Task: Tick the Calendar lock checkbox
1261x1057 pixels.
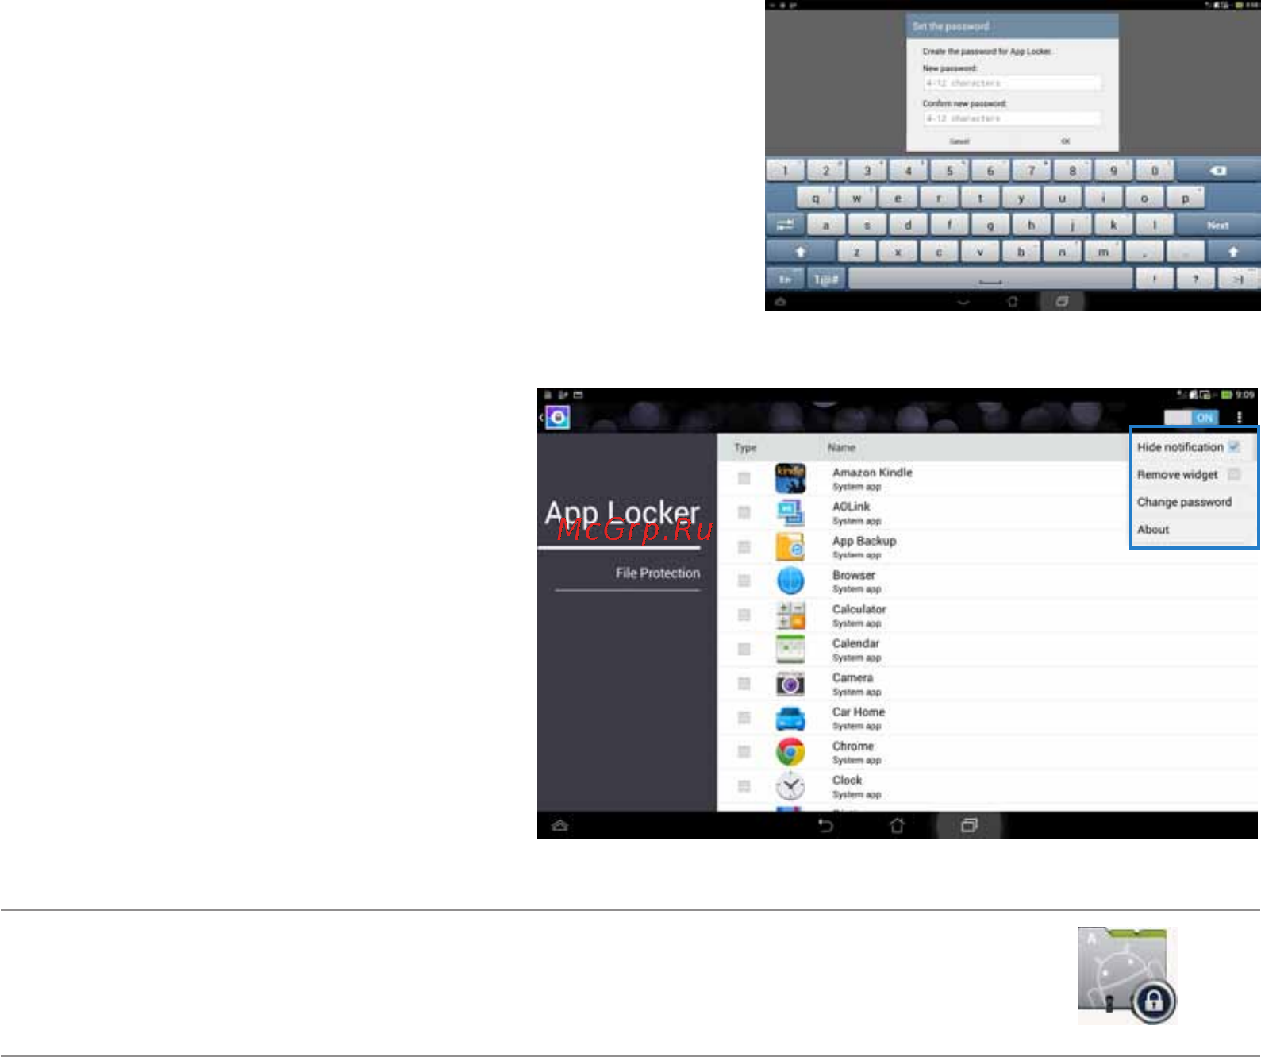Action: (x=744, y=649)
